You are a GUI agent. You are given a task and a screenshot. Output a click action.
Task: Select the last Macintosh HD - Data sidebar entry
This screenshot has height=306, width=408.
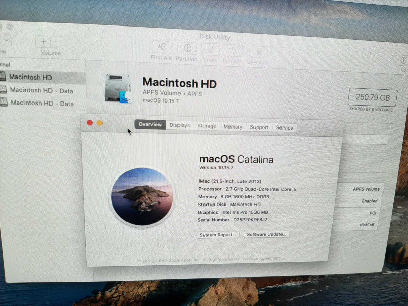[42, 103]
